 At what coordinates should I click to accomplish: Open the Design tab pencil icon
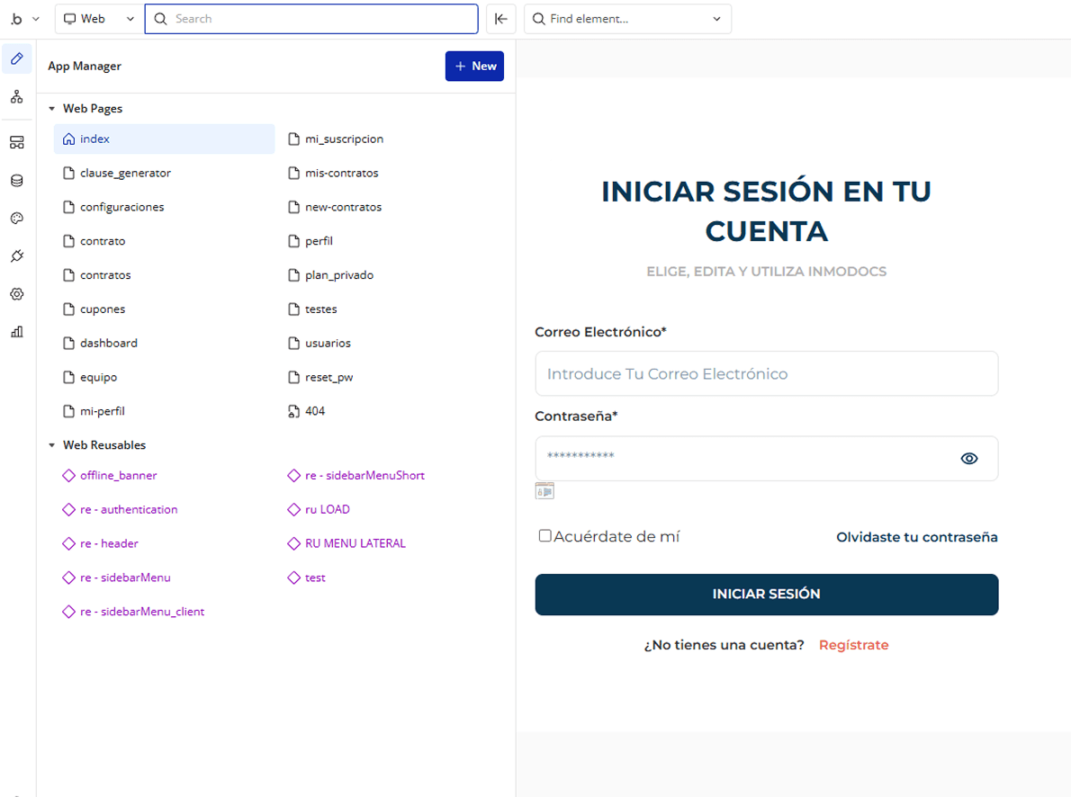(x=17, y=58)
